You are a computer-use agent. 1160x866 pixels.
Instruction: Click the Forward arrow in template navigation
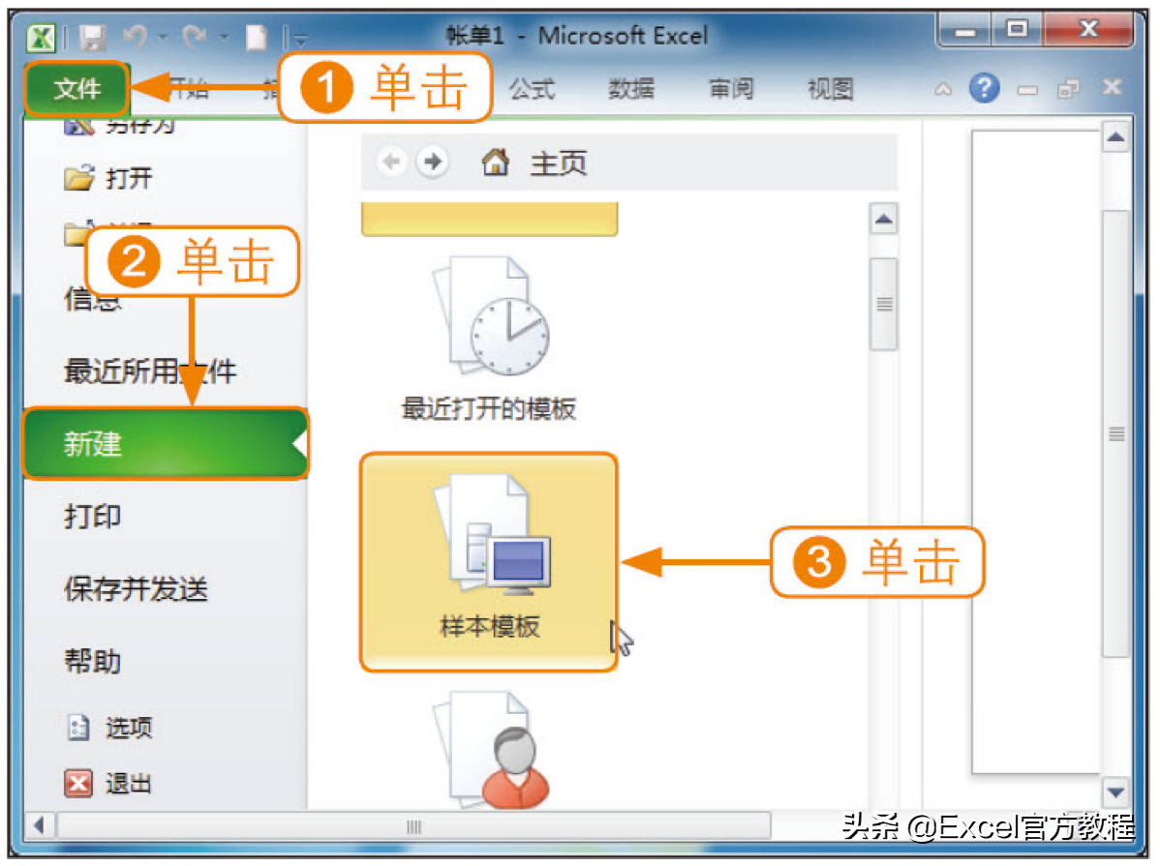pos(433,161)
